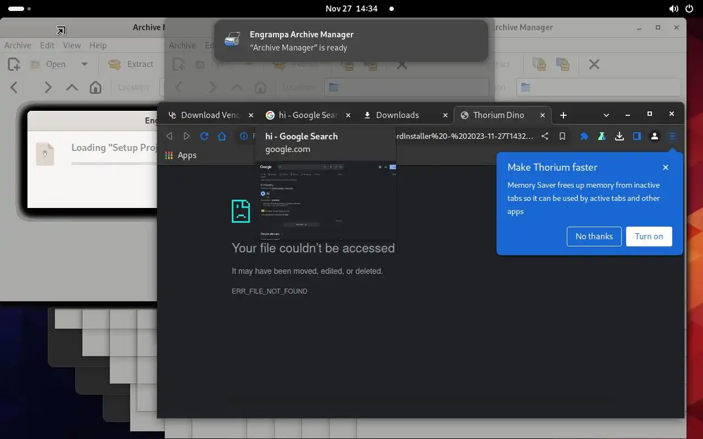
Task: Open Thorium main hamburger menu
Action: pyautogui.click(x=672, y=136)
